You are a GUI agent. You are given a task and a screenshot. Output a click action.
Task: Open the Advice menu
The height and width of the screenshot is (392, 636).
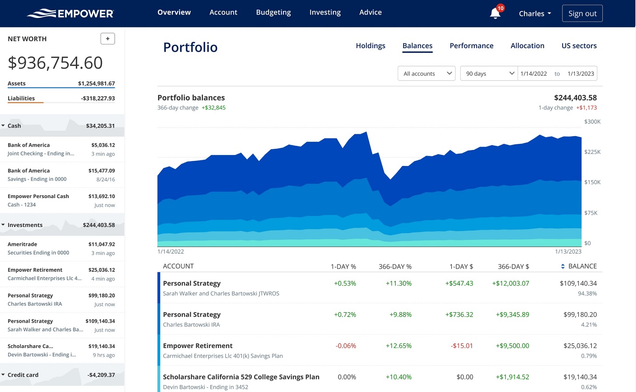(371, 12)
